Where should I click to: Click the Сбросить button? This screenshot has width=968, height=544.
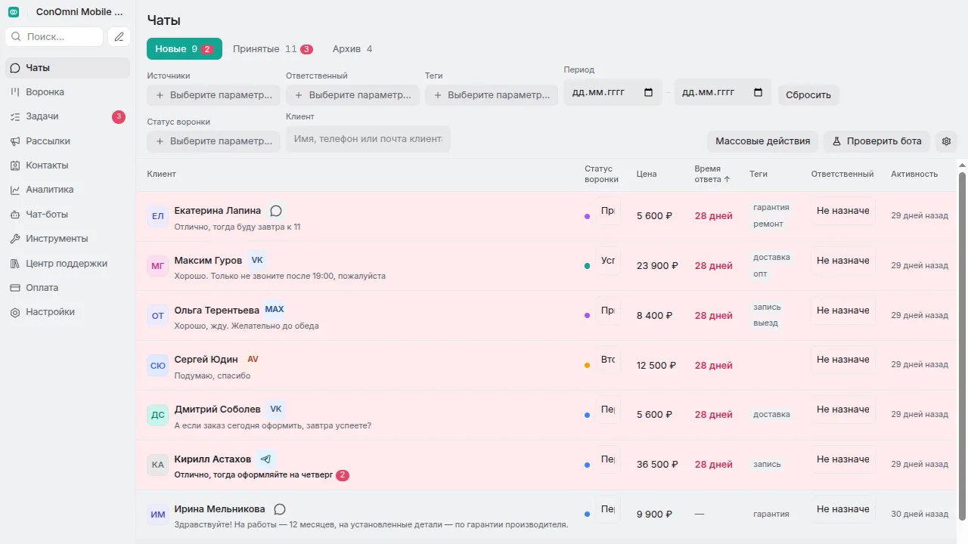tap(808, 95)
